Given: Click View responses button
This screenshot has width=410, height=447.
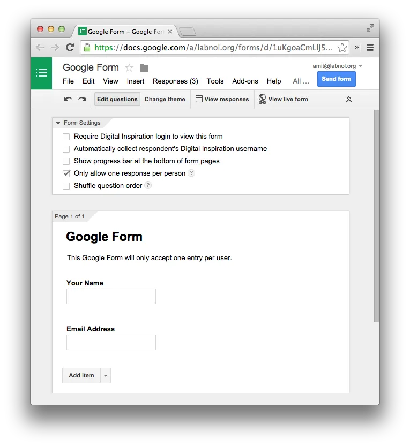Looking at the screenshot, I should (222, 99).
